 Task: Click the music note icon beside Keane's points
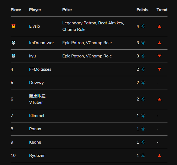pyautogui.click(x=143, y=142)
